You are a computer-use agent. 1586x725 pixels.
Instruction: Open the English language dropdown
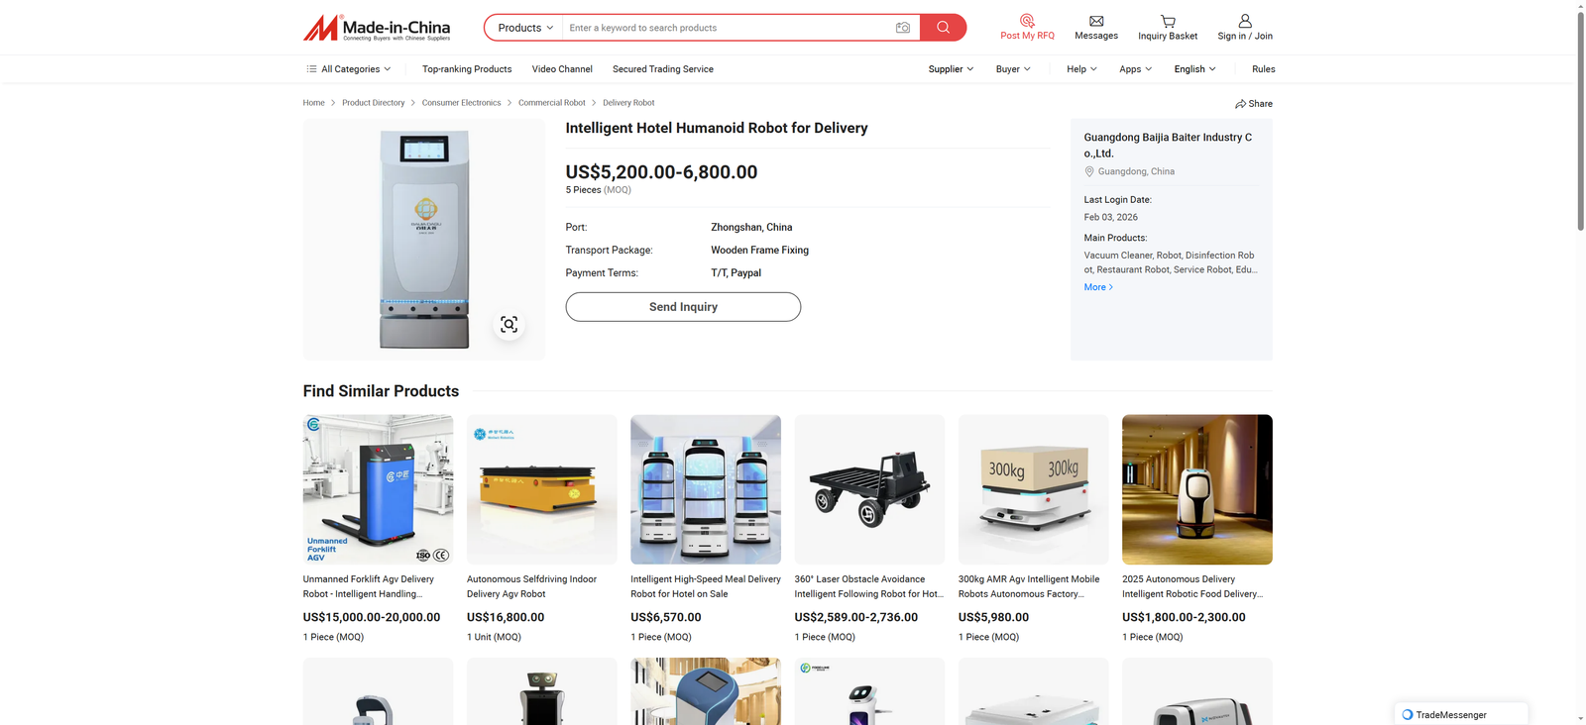pos(1194,69)
